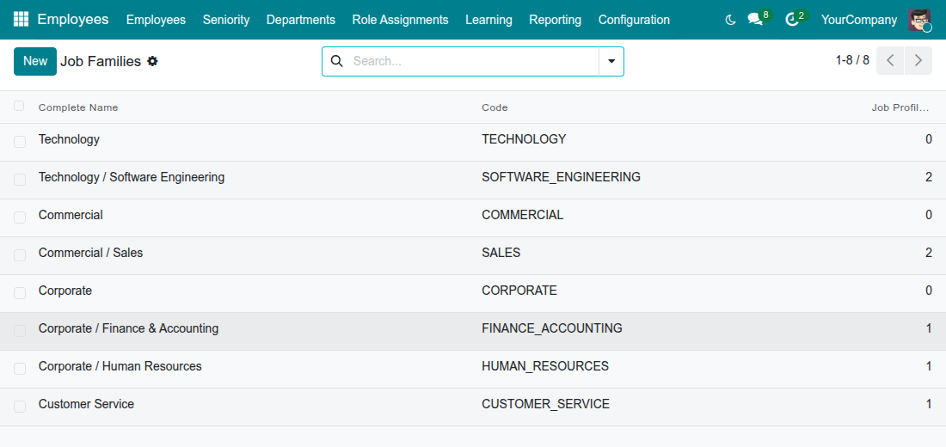This screenshot has height=447, width=946.
Task: Go to next page arrow
Action: 918,60
